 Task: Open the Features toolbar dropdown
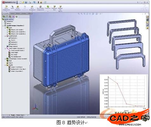[48, 11]
